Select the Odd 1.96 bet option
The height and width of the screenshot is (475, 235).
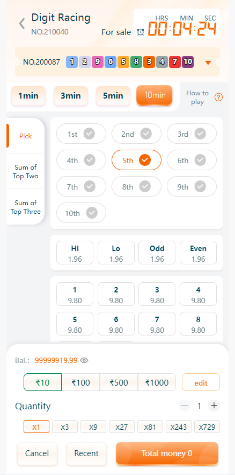[157, 253]
